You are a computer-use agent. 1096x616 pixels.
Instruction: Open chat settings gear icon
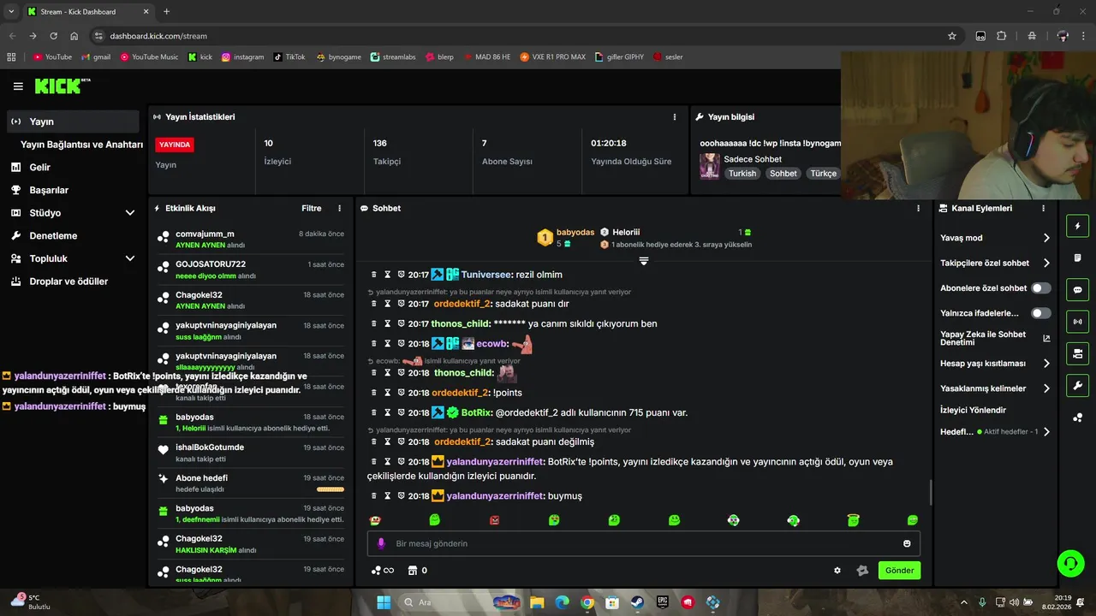tap(837, 571)
